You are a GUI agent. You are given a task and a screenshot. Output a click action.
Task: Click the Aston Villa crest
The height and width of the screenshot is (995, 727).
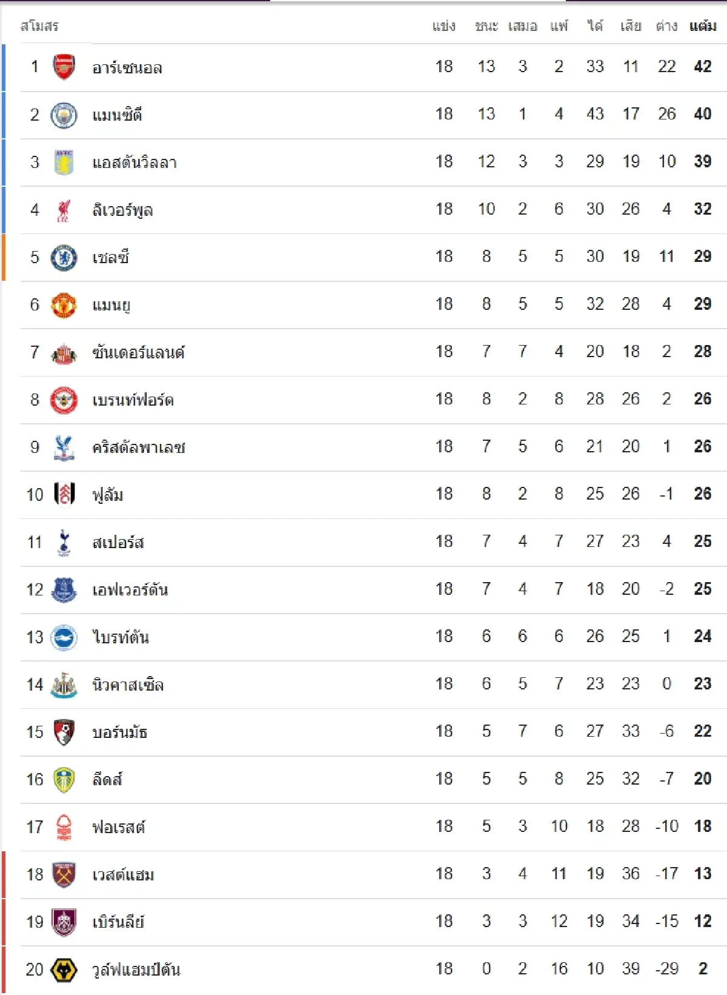click(x=64, y=162)
